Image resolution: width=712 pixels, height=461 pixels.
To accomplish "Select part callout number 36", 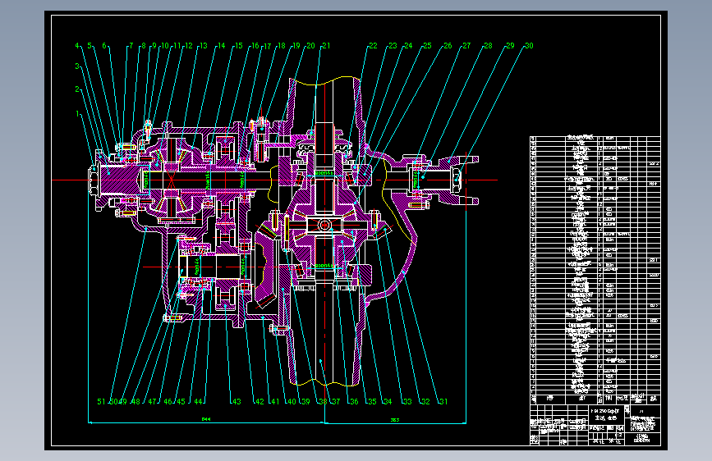I will [354, 402].
